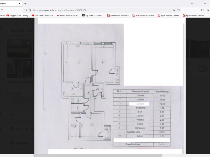The width and height of the screenshot is (210, 157).
Task: Click the translate page icon in address bar
Action: (174, 10)
